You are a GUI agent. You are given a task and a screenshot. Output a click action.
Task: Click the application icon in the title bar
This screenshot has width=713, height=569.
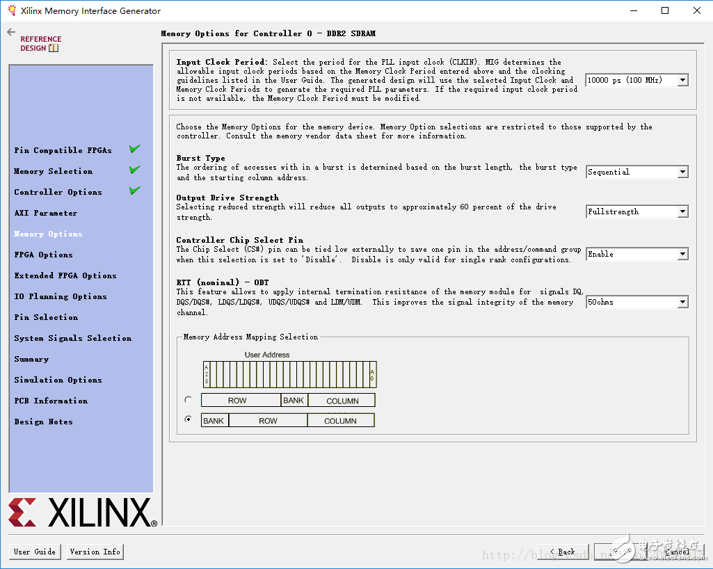11,10
